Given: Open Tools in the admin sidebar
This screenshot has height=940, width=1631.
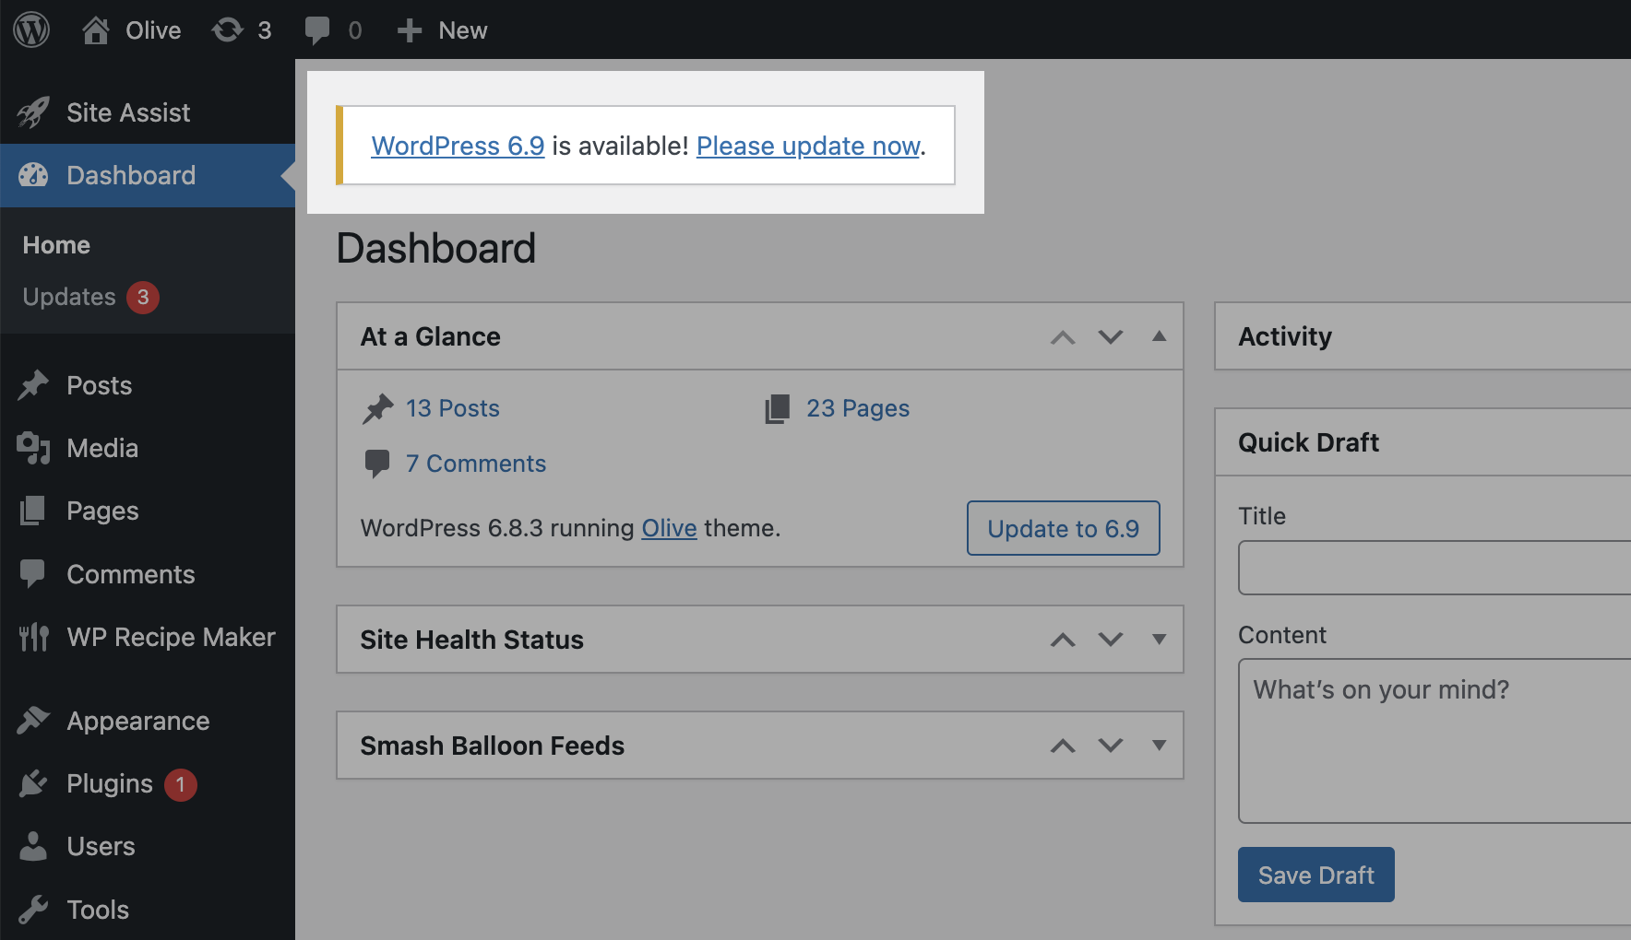Looking at the screenshot, I should [x=148, y=910].
